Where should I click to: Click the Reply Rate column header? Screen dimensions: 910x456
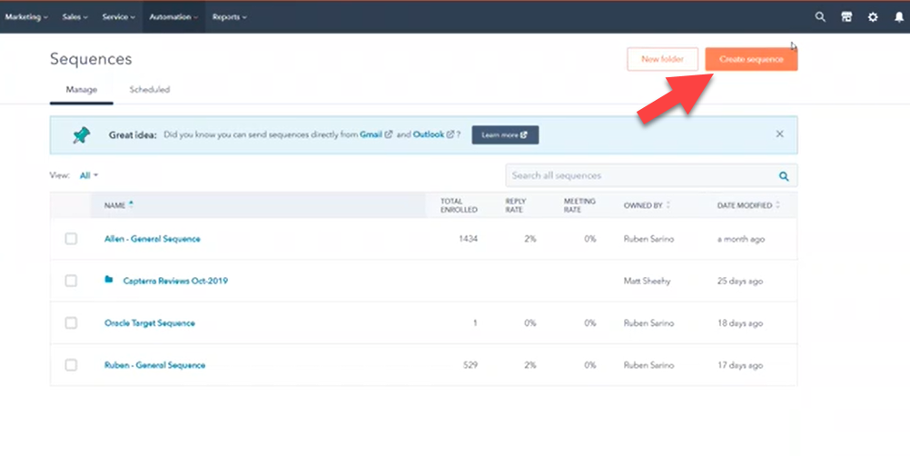click(x=514, y=205)
